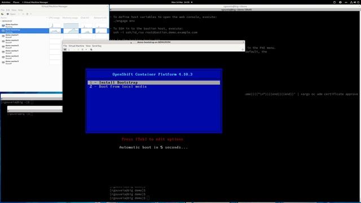Open the File menu in Virtual Machine Manager

click(x=2, y=10)
